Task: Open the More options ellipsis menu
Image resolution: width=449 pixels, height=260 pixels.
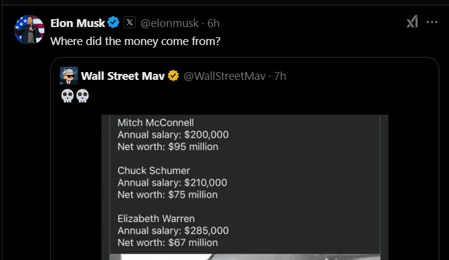Action: 432,23
